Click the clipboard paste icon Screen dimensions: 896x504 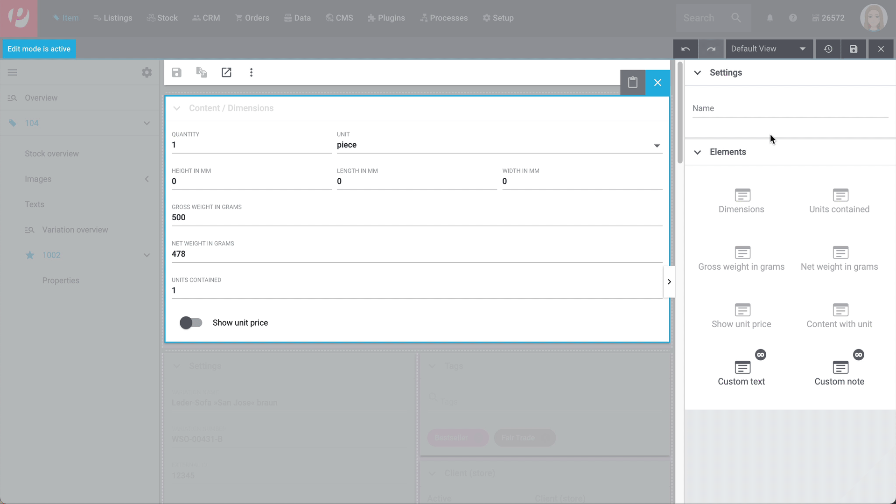(632, 83)
